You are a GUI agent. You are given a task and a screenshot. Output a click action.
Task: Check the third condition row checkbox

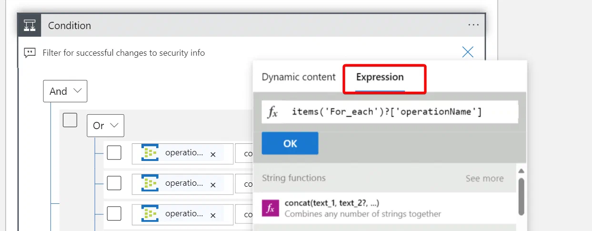point(114,213)
